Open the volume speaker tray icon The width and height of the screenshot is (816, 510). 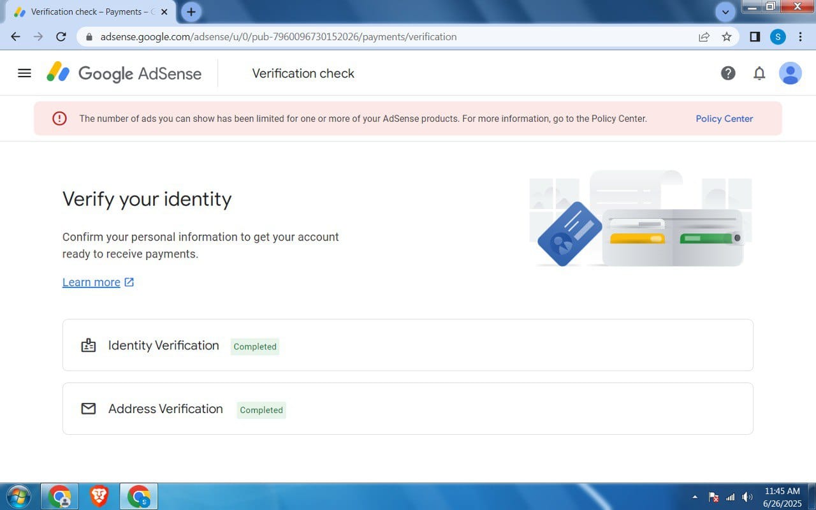point(747,497)
